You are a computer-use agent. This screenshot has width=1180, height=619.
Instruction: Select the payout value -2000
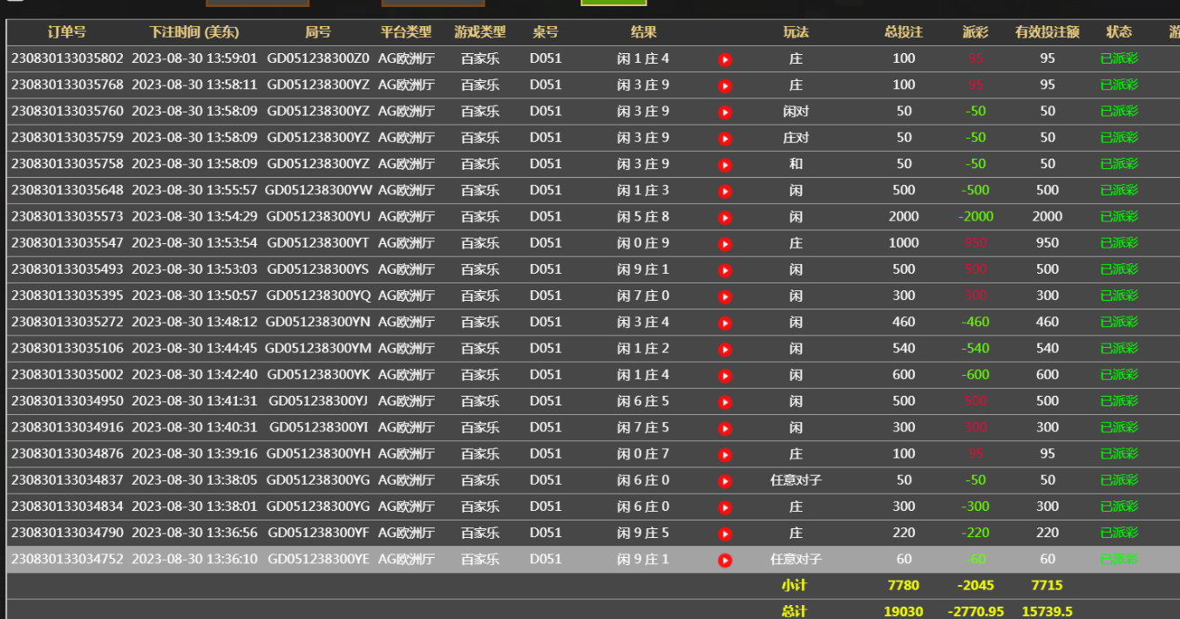pos(976,216)
